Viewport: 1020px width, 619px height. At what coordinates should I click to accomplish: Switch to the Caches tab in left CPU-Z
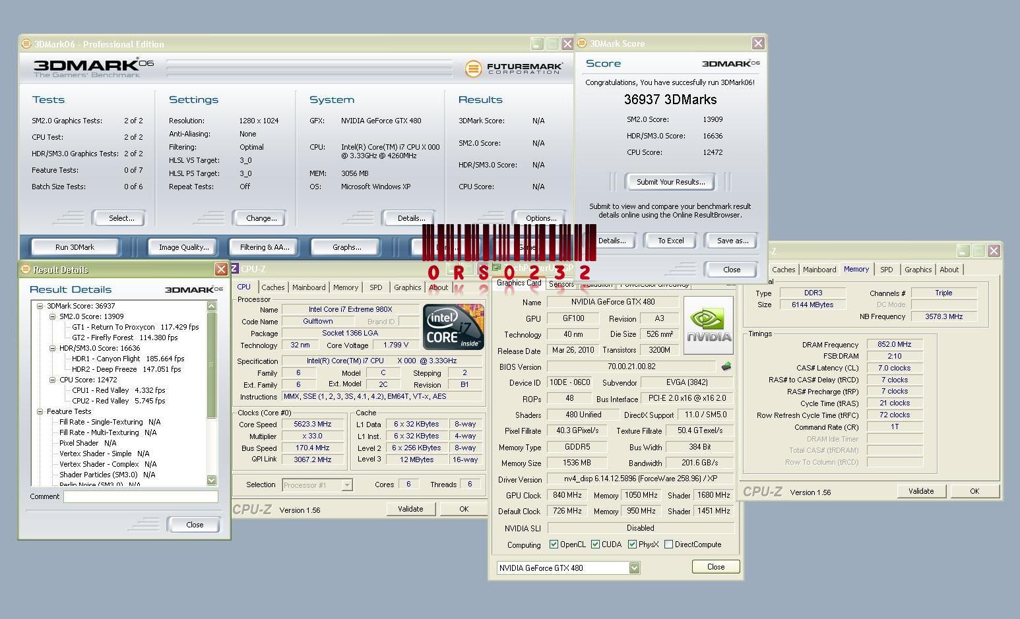(x=272, y=287)
